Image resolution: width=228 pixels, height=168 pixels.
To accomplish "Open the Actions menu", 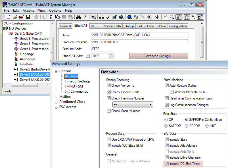I will tap(28, 11).
